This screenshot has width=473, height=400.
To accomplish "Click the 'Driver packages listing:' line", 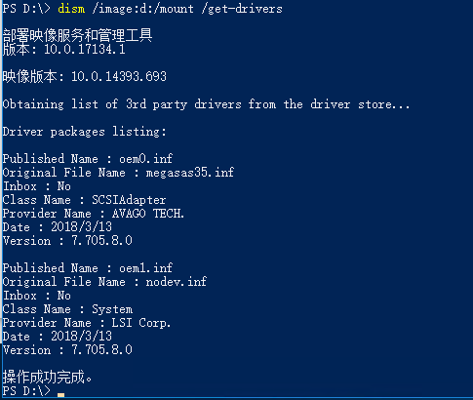I will (x=85, y=132).
